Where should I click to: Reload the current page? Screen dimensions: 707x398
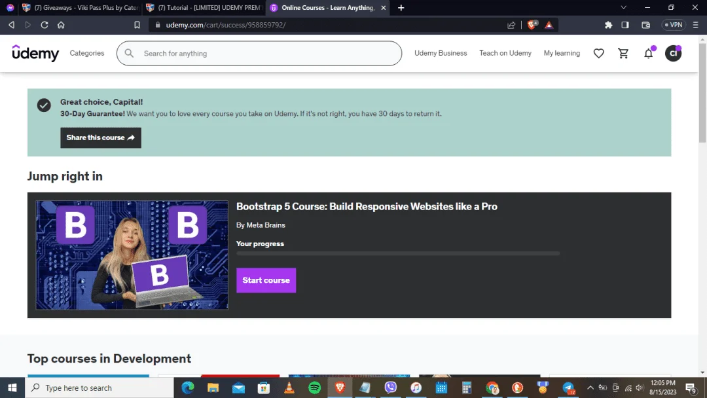(x=45, y=25)
